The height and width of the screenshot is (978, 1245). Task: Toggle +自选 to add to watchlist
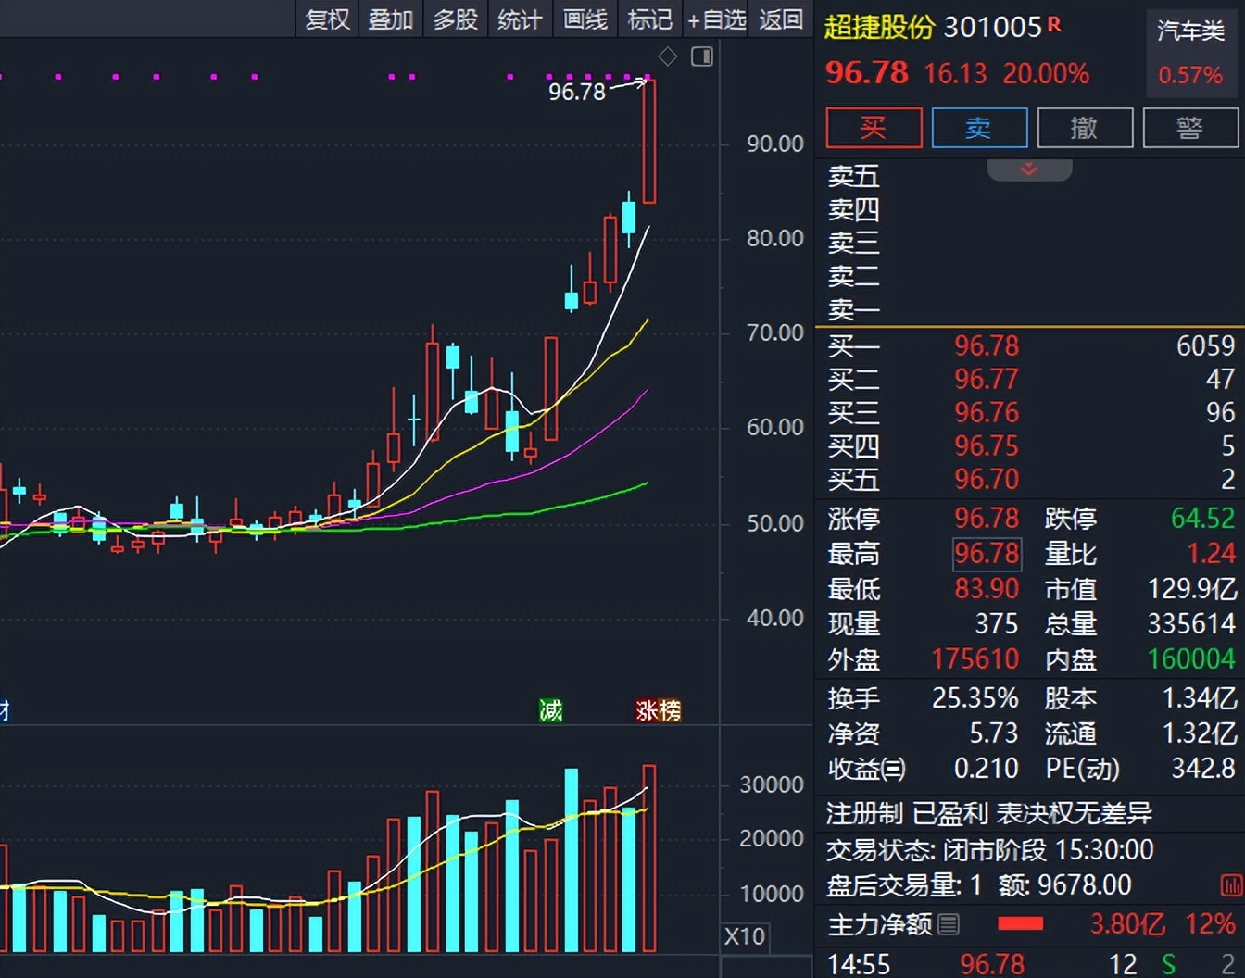[x=716, y=19]
